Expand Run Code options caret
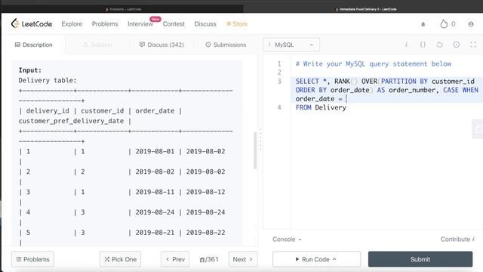The image size is (483, 272). point(334,259)
